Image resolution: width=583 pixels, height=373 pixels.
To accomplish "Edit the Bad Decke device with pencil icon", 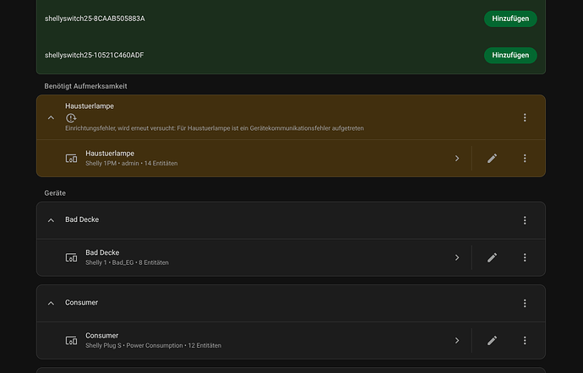I will (x=492, y=257).
